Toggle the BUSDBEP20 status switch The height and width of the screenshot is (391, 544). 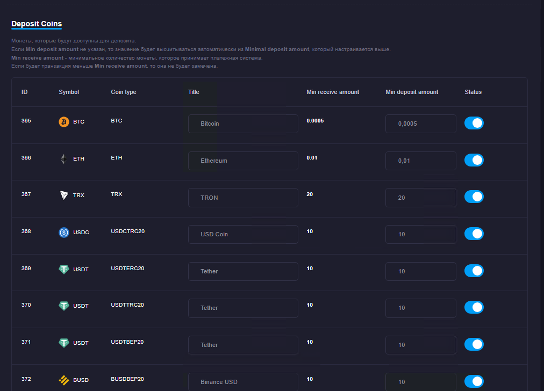coord(474,381)
